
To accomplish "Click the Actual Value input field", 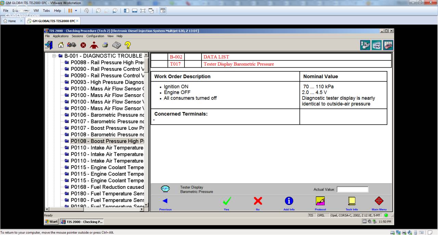I will pyautogui.click(x=352, y=189).
